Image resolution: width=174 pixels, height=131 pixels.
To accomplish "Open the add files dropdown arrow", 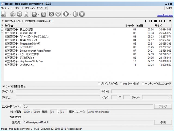I will 8,14.
